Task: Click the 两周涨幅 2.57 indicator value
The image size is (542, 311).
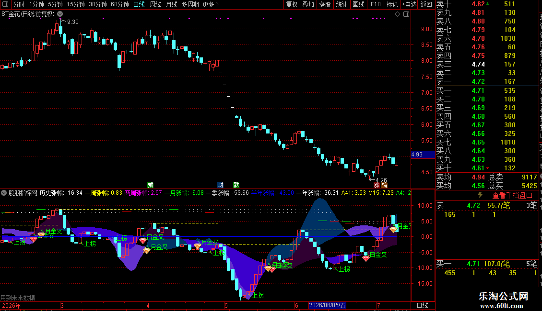Action: click(x=143, y=193)
